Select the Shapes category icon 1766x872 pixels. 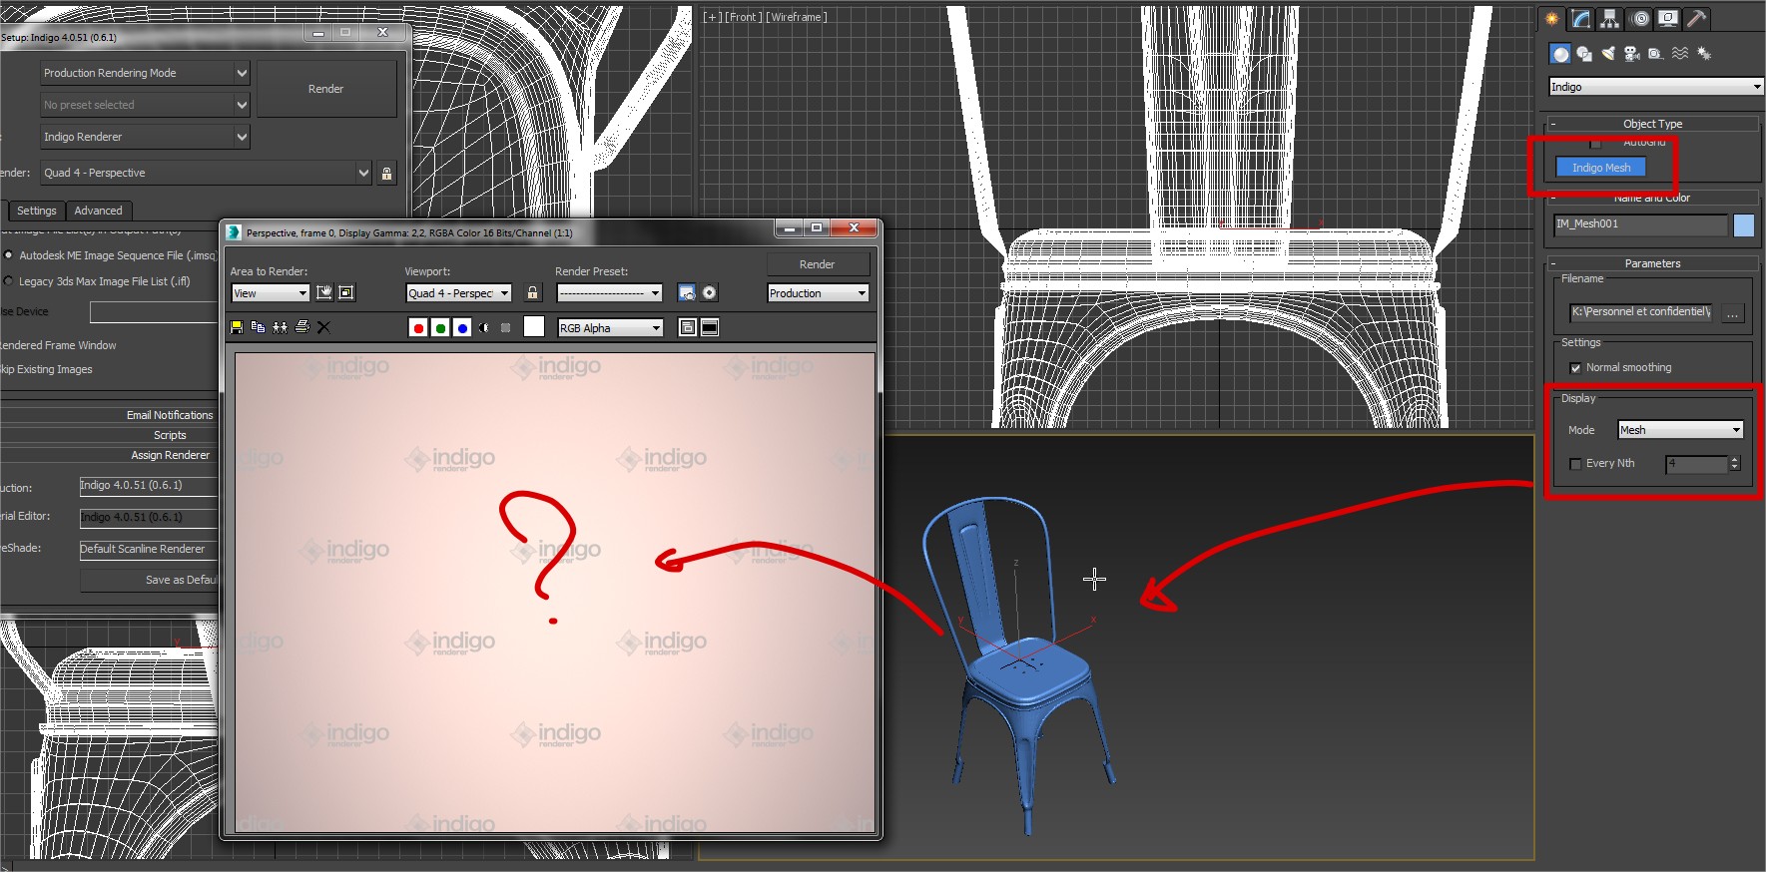[1584, 54]
